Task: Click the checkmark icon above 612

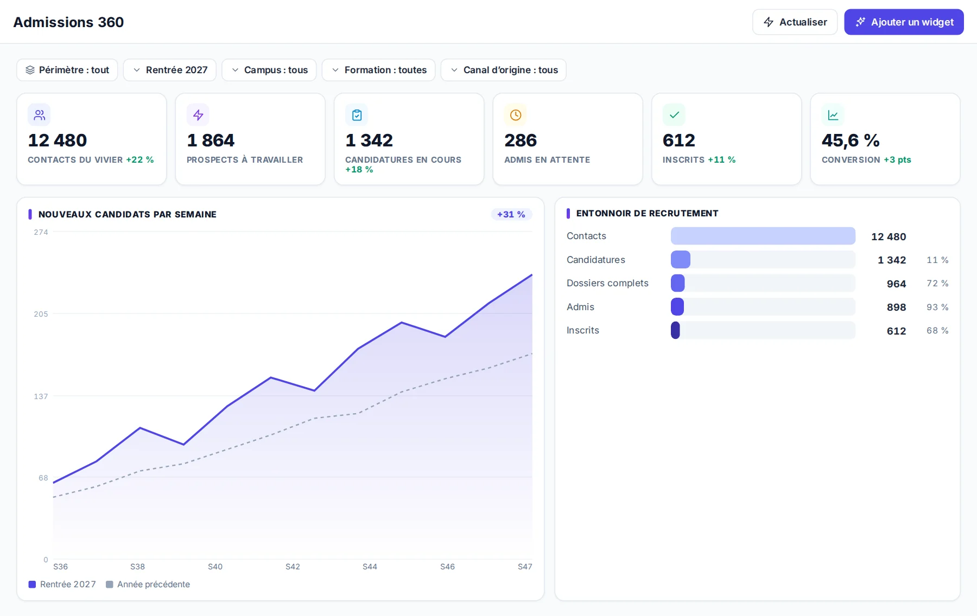Action: 674,115
